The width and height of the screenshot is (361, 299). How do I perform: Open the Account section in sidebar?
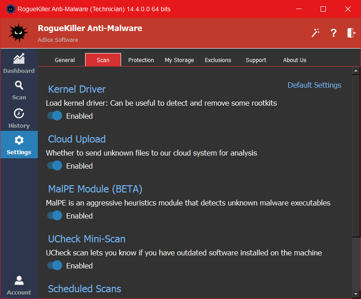tap(19, 286)
